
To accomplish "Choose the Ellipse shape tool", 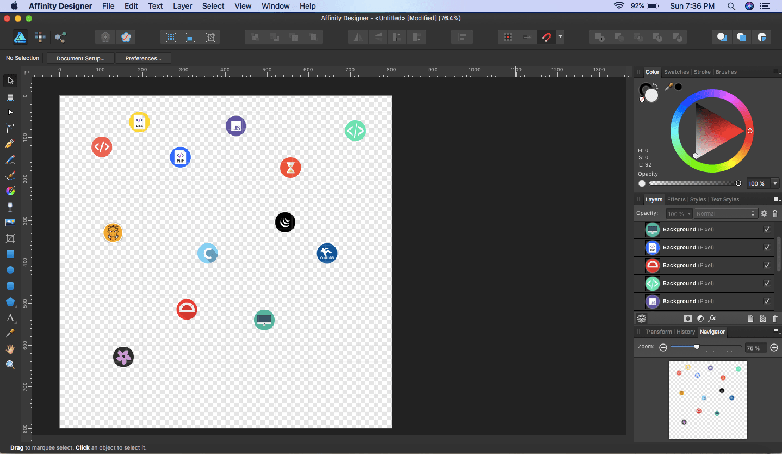I will tap(10, 270).
